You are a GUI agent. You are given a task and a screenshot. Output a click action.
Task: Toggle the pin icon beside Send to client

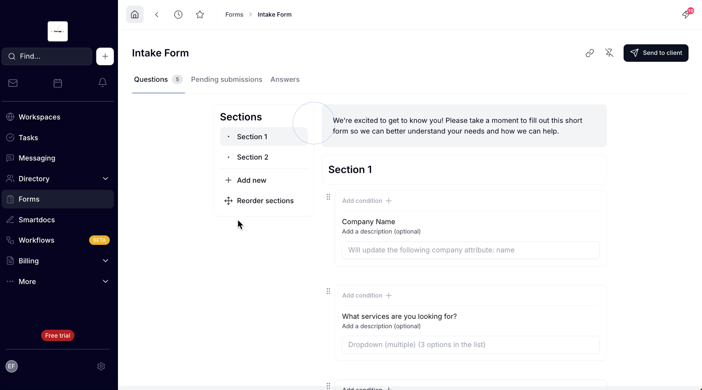609,53
